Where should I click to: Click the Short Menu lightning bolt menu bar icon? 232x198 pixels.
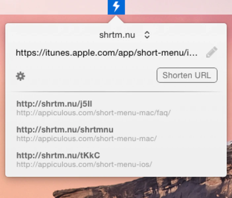coord(116,7)
